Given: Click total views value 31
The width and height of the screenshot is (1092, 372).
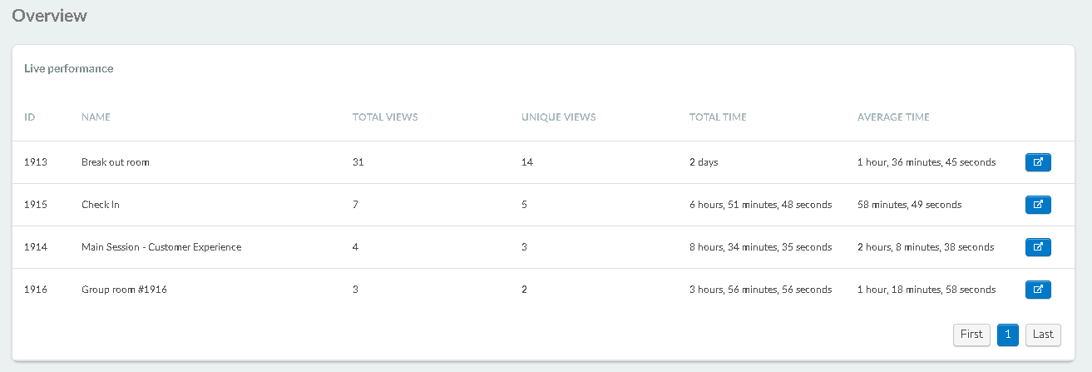Looking at the screenshot, I should point(358,162).
